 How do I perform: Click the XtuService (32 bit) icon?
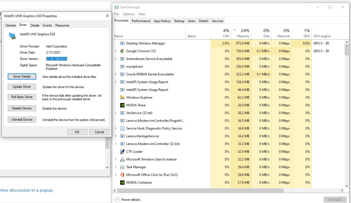pos(122,113)
